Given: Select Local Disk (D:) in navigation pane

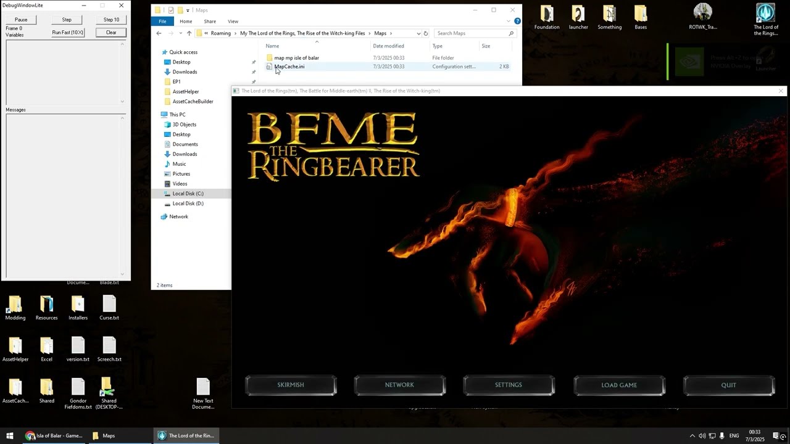Looking at the screenshot, I should pyautogui.click(x=188, y=203).
